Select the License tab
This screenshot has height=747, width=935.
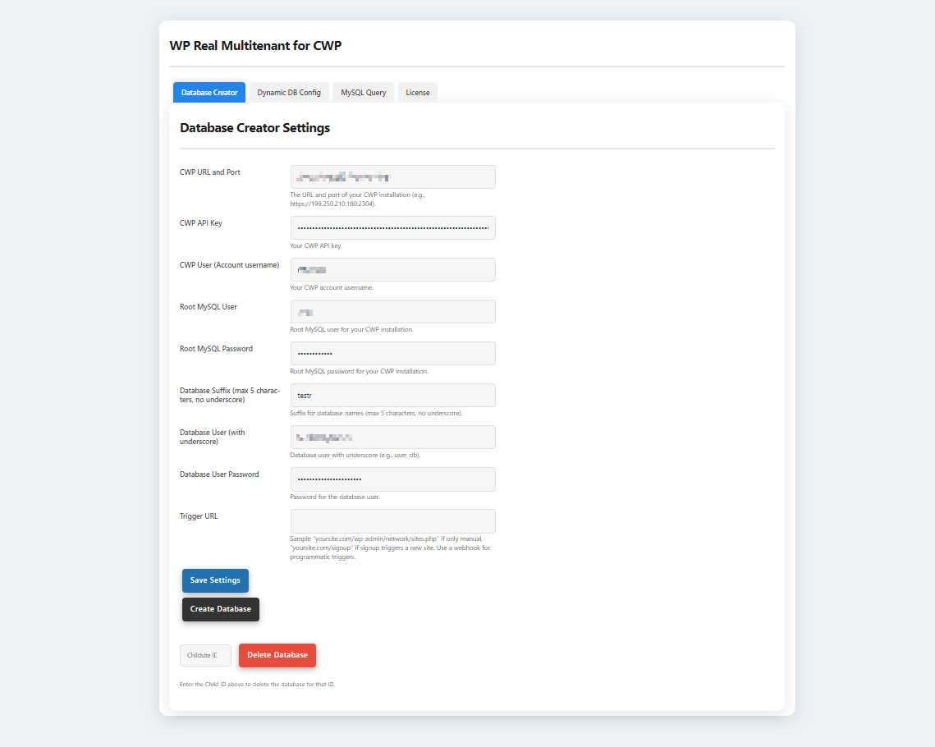[417, 93]
